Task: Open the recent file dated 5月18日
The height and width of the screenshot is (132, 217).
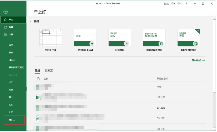Action: [119, 118]
